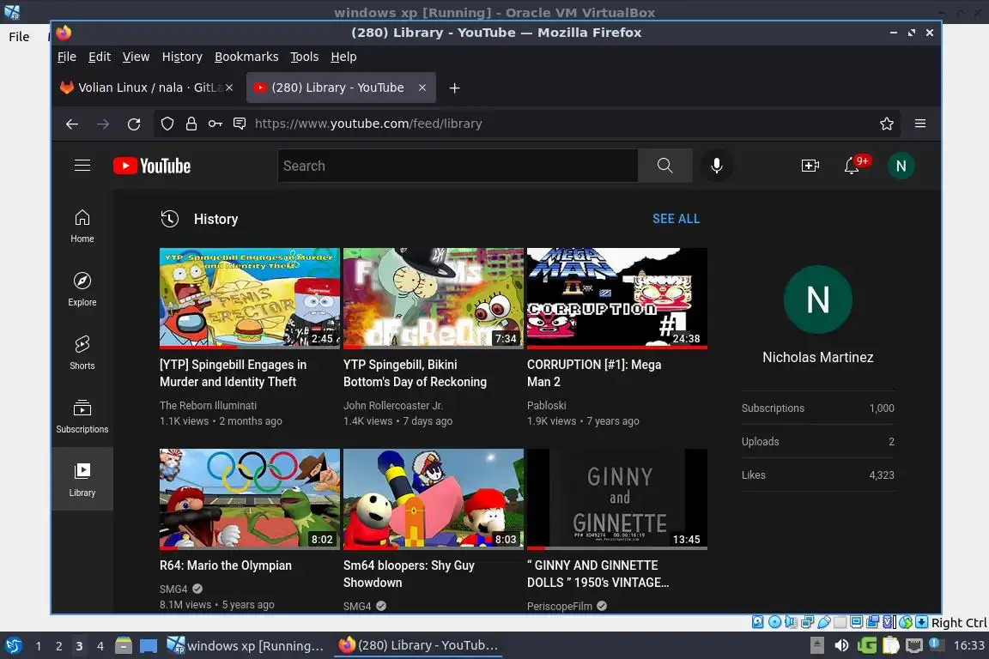Open Firefox History menu
The image size is (989, 659).
click(x=182, y=57)
